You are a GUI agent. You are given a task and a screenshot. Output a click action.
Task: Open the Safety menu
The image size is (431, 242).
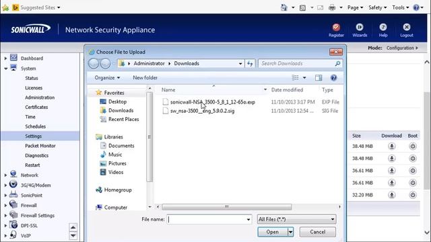click(377, 7)
